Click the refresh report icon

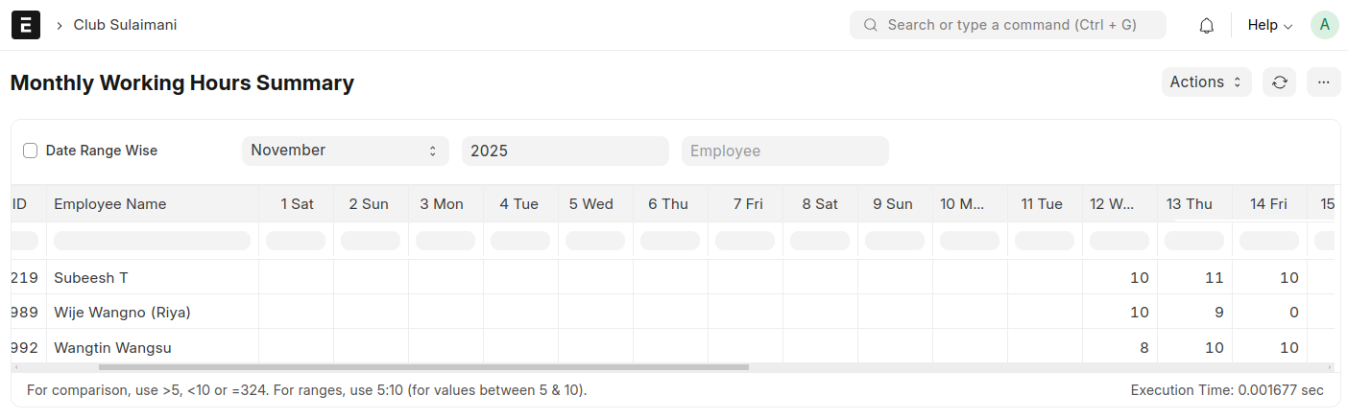point(1280,82)
